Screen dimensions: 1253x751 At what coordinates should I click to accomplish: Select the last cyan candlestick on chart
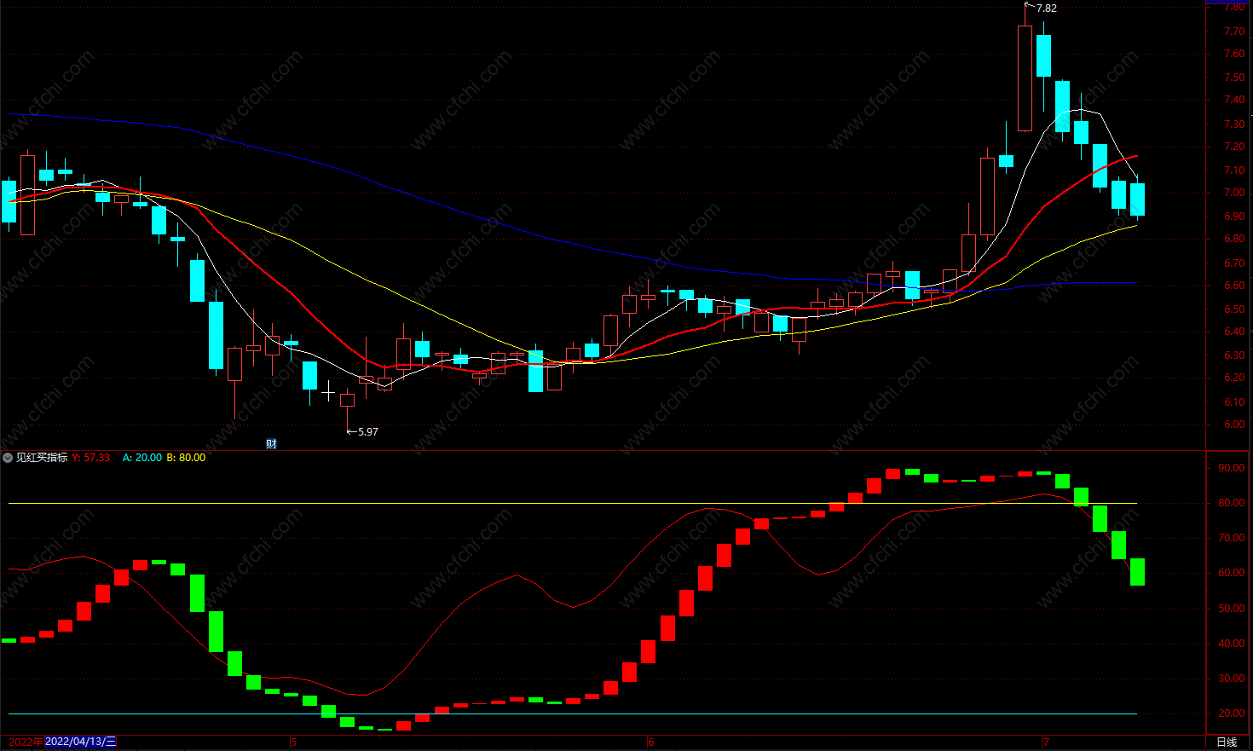[1137, 199]
